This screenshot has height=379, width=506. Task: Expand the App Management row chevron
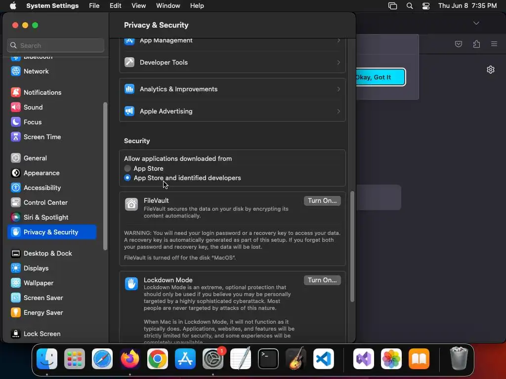(338, 40)
